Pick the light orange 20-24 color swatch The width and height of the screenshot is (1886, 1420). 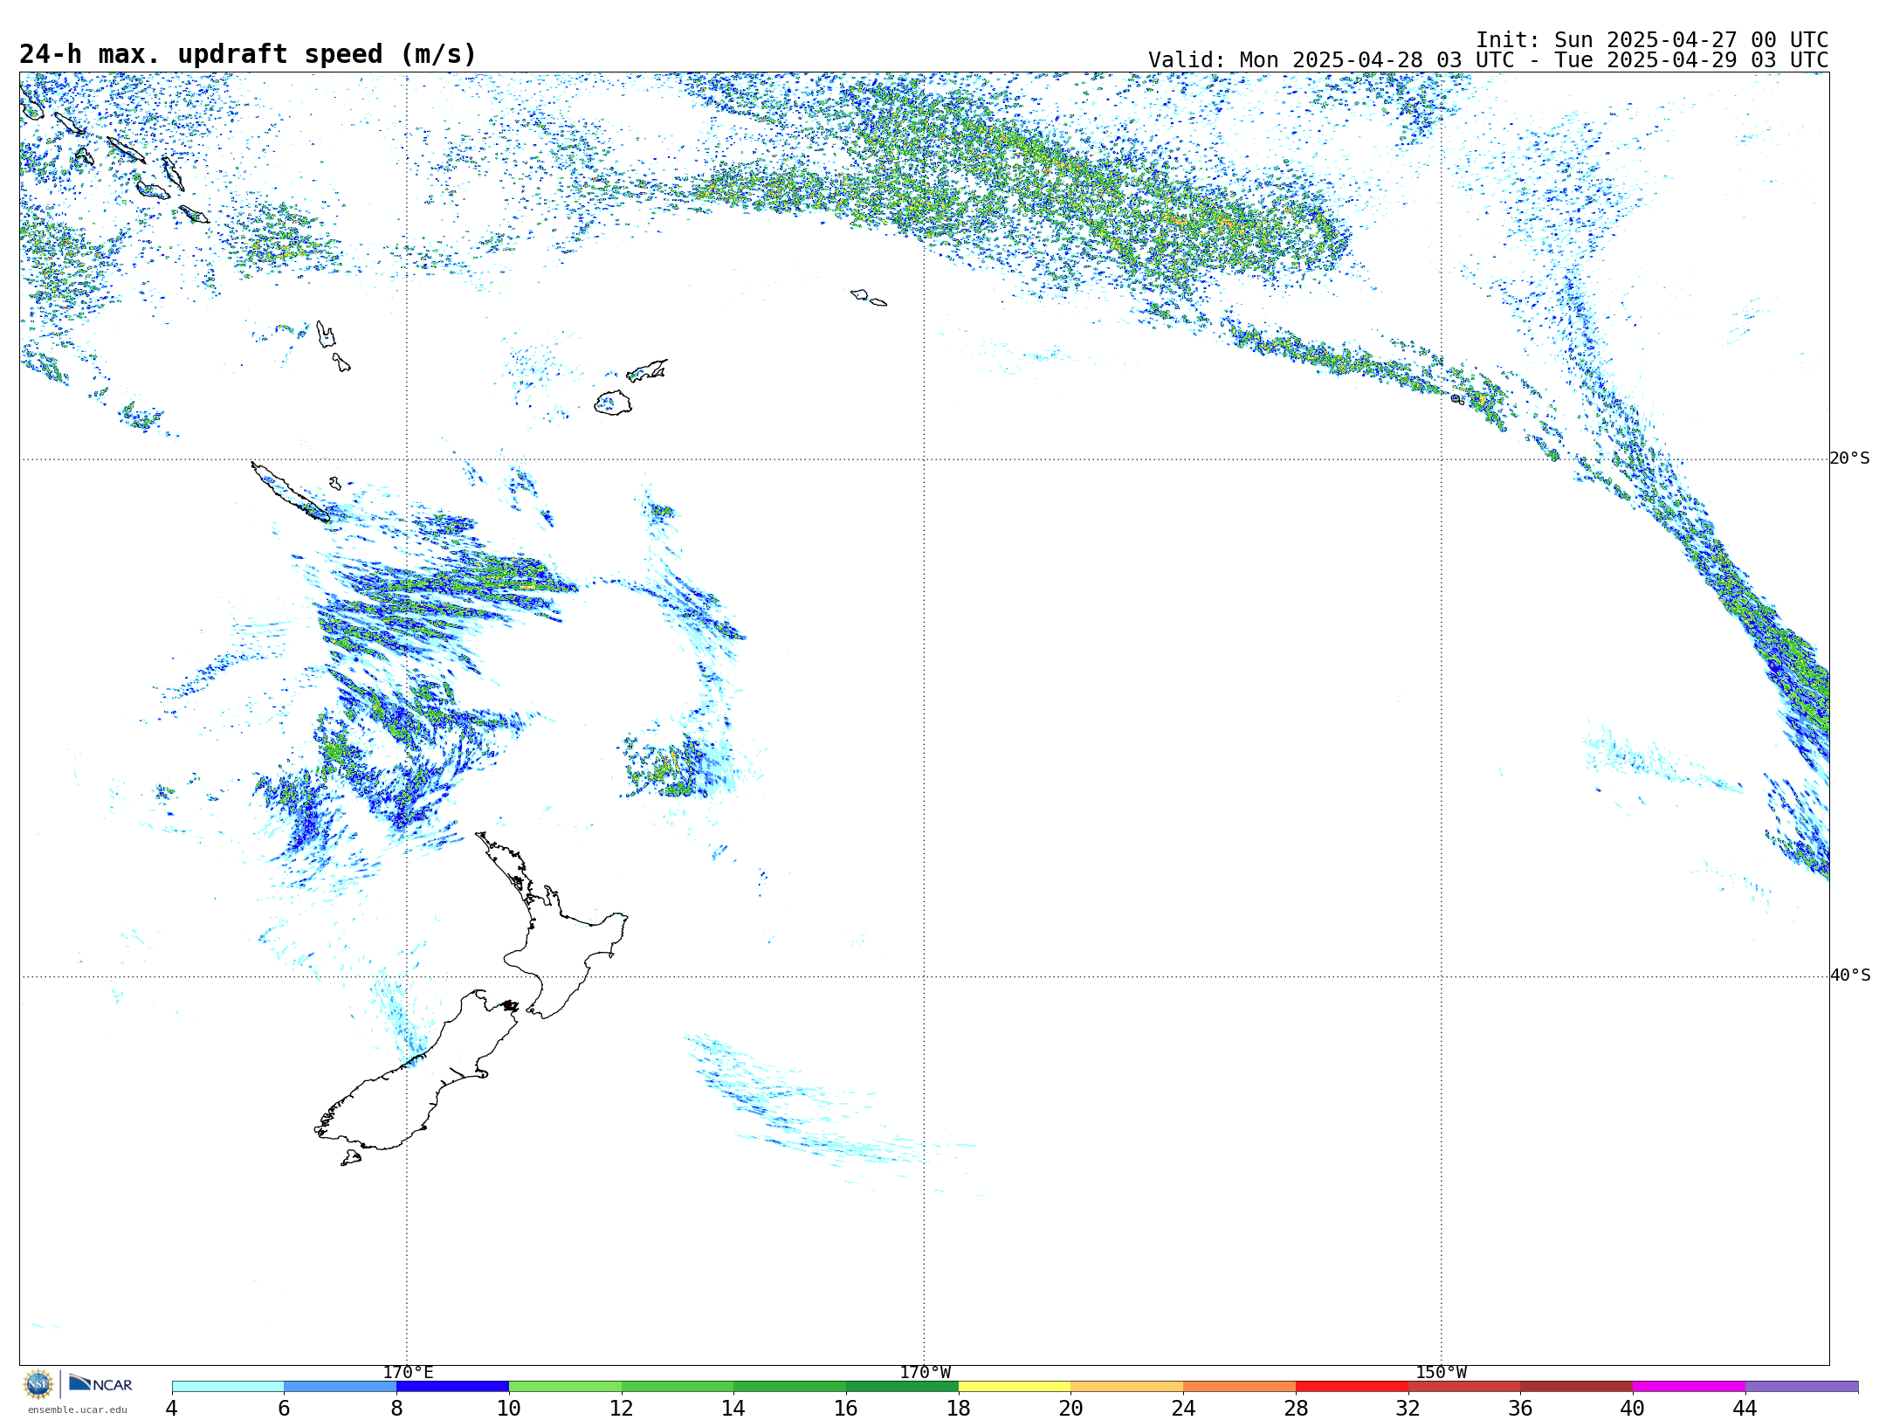point(1127,1387)
